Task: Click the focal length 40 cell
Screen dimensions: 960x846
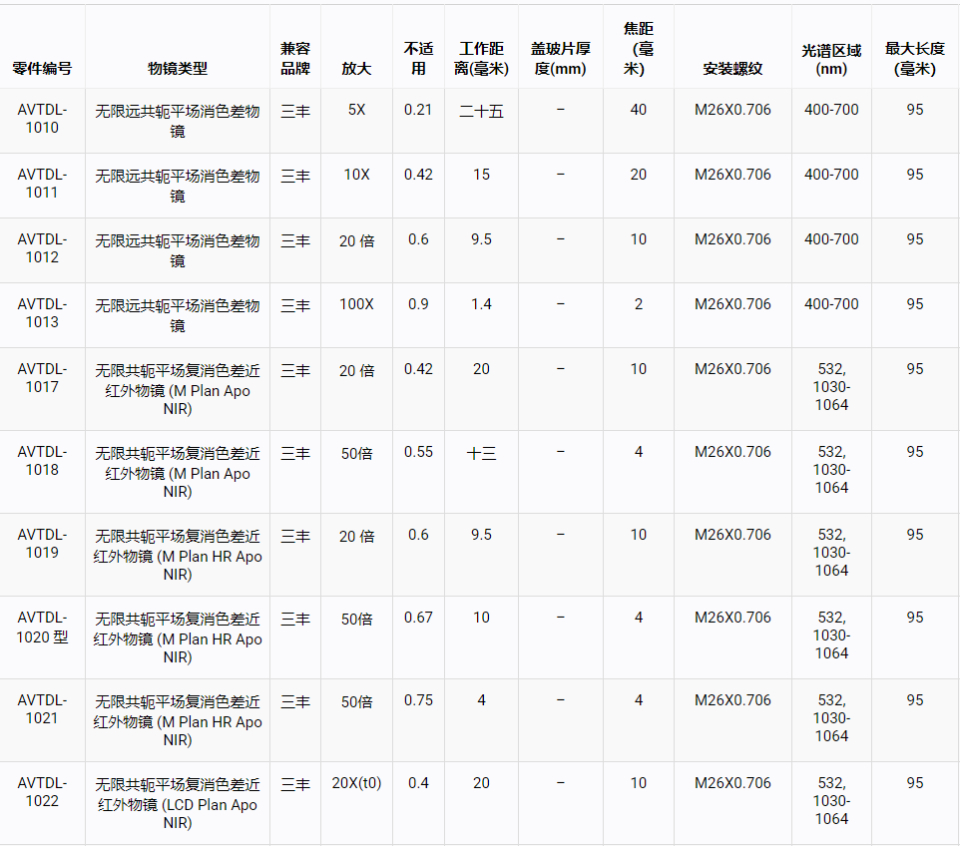Action: pyautogui.click(x=639, y=110)
